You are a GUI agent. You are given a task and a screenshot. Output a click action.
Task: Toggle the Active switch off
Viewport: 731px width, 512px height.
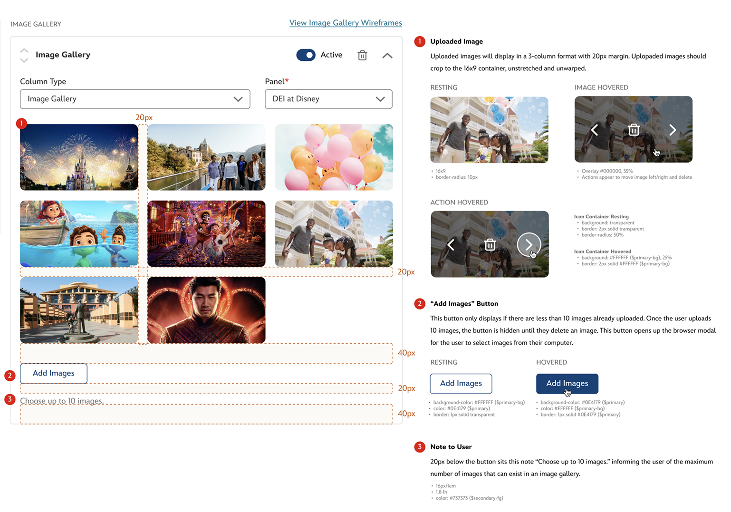pyautogui.click(x=306, y=55)
